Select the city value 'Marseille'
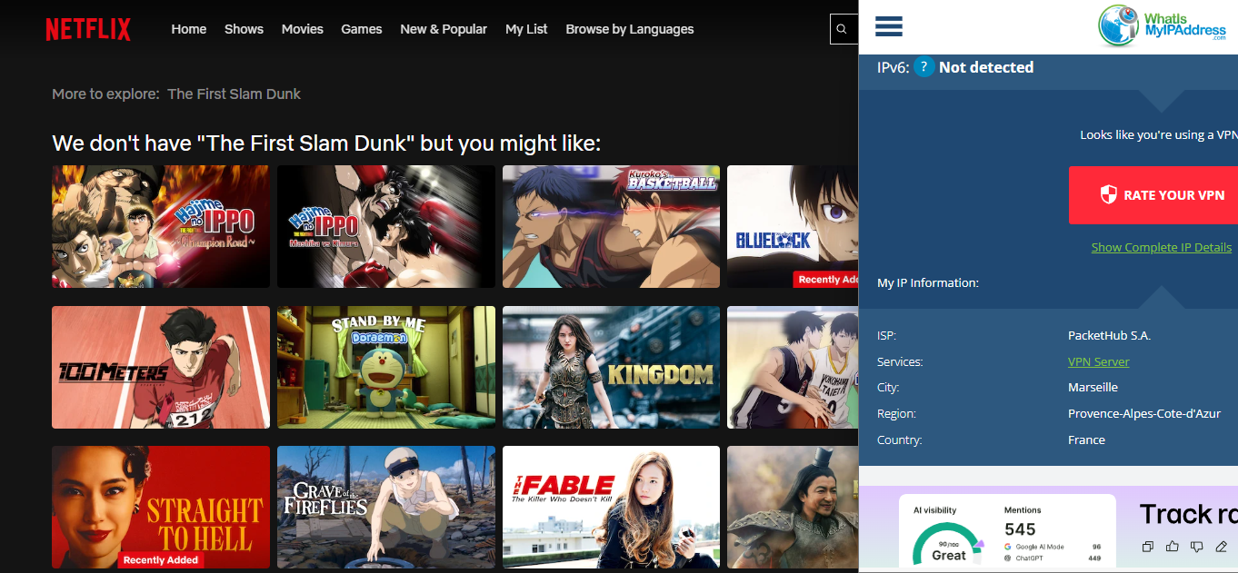This screenshot has width=1238, height=573. [x=1093, y=387]
